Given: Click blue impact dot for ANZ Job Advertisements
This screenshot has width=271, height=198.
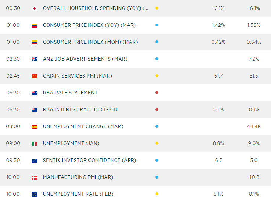Looking at the screenshot, I should [x=157, y=59].
